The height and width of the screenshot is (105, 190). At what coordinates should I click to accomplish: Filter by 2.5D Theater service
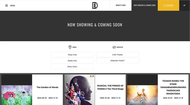click(118, 55)
